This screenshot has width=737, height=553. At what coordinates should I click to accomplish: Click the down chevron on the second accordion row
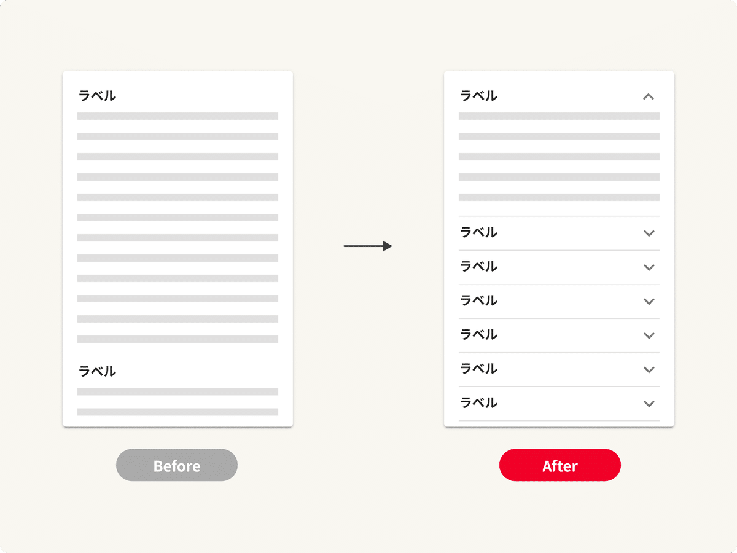point(649,233)
